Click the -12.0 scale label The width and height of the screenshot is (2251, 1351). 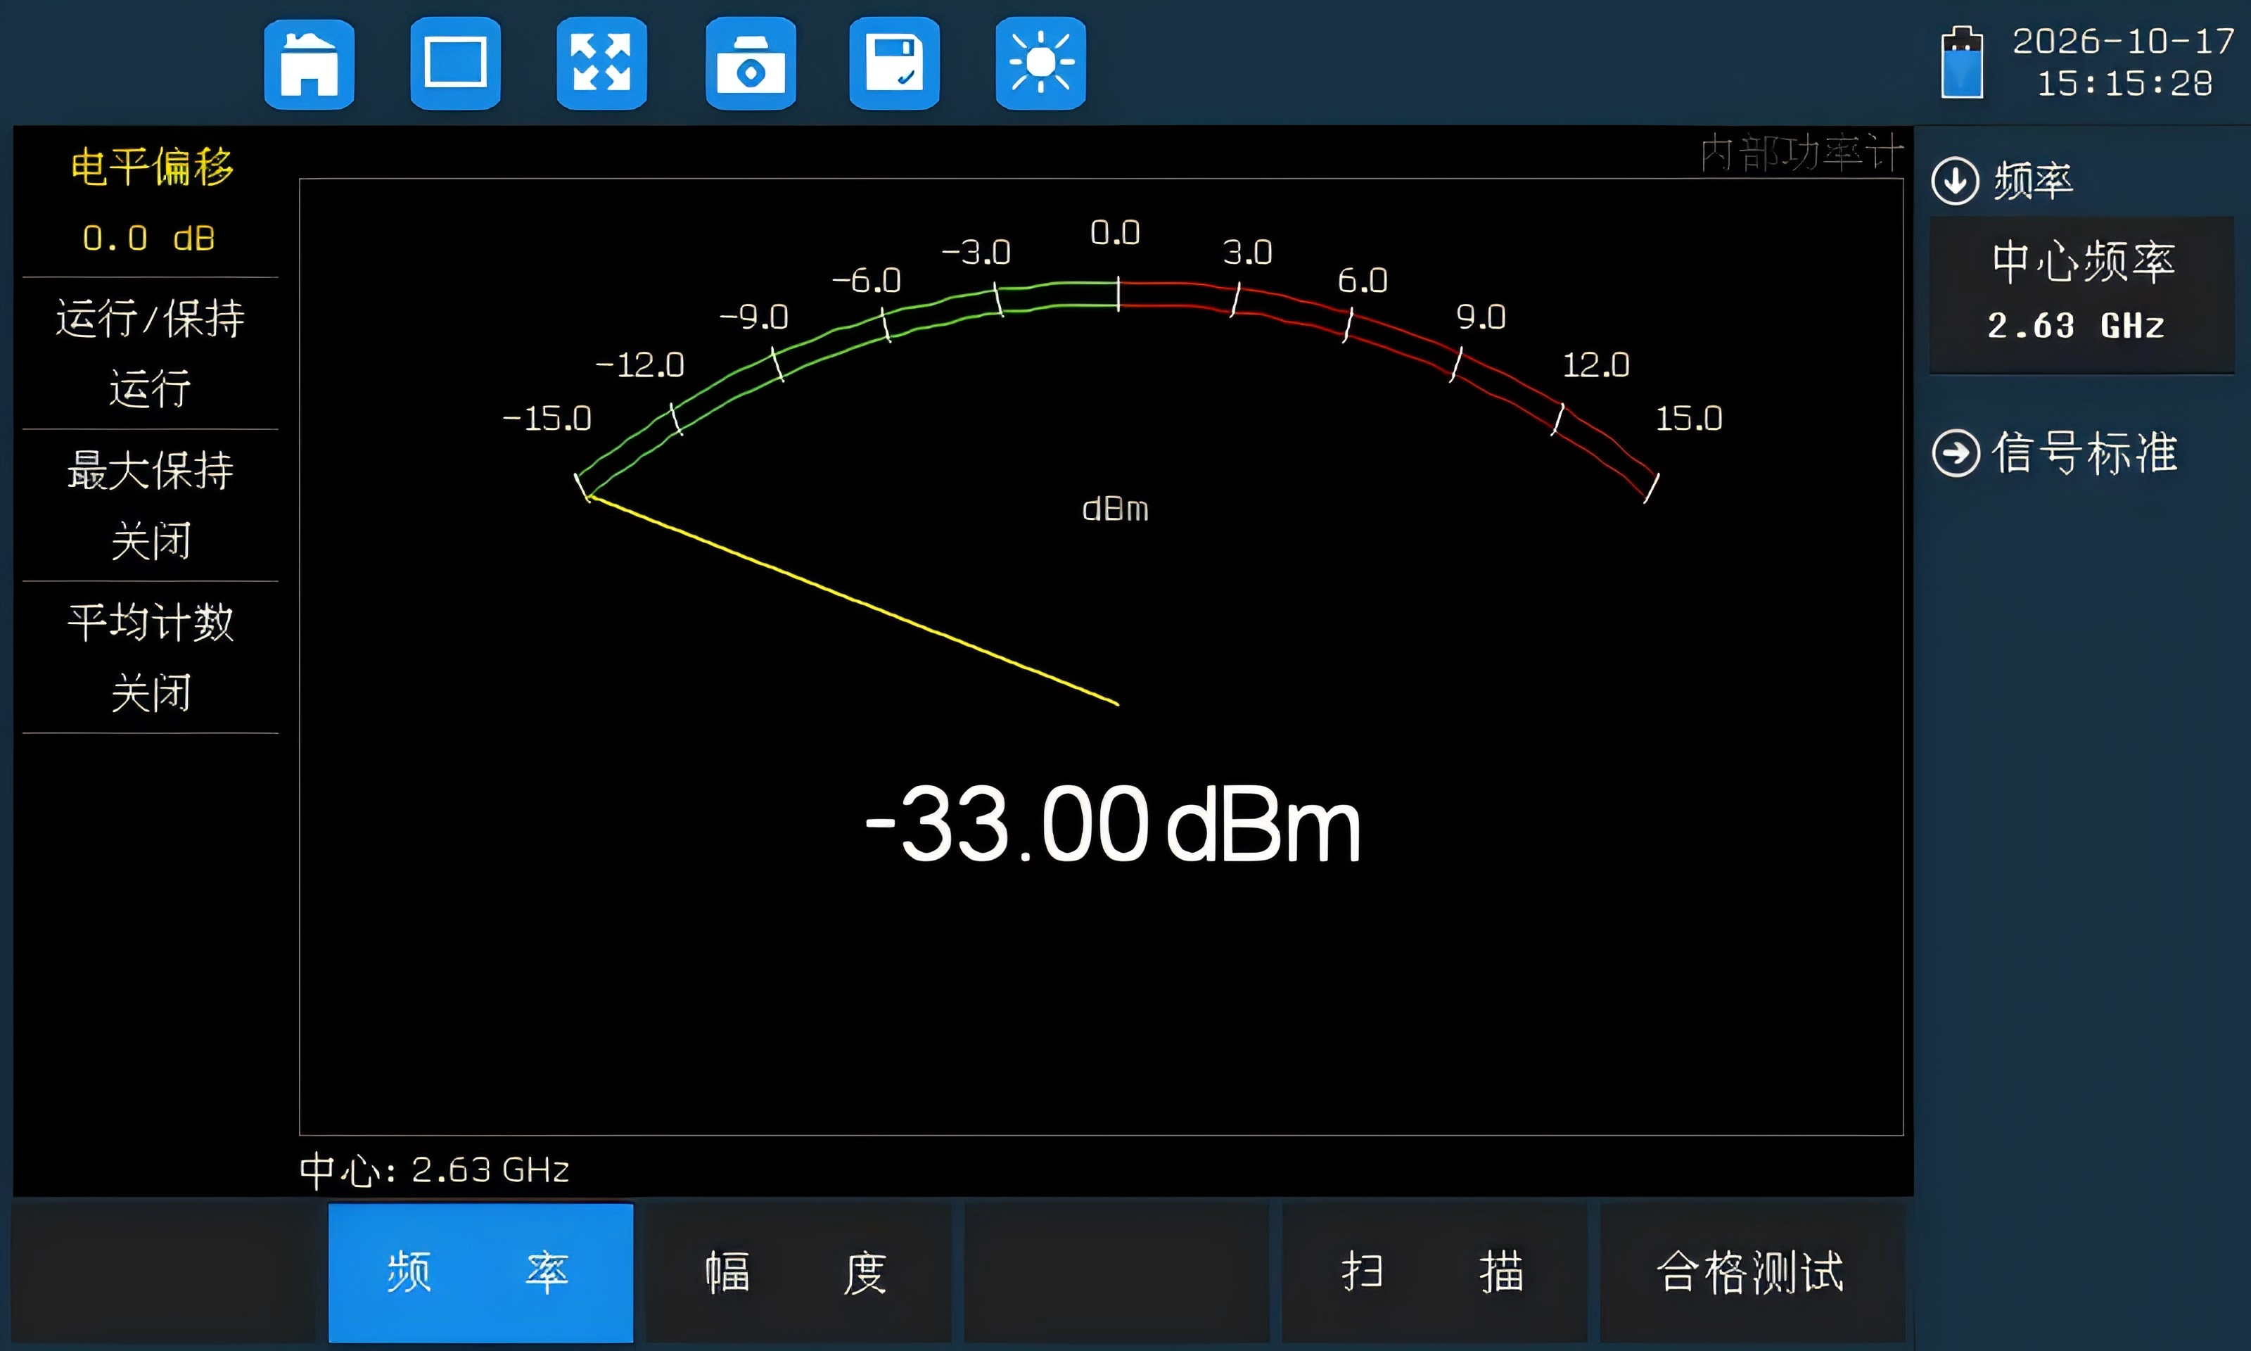click(639, 365)
